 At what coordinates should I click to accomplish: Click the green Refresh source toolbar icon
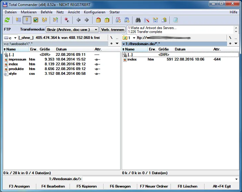point(7,20)
